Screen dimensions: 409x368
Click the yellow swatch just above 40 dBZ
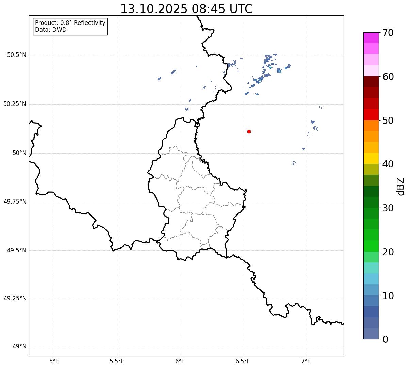coord(371,159)
